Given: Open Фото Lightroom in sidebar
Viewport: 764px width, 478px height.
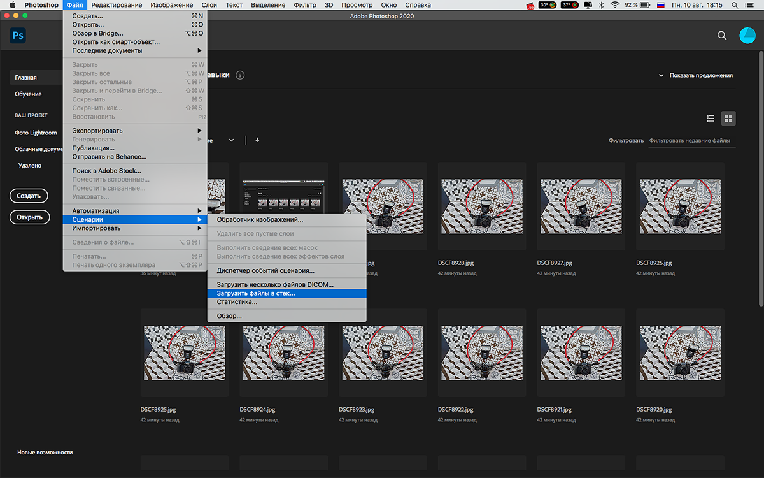Looking at the screenshot, I should click(36, 133).
